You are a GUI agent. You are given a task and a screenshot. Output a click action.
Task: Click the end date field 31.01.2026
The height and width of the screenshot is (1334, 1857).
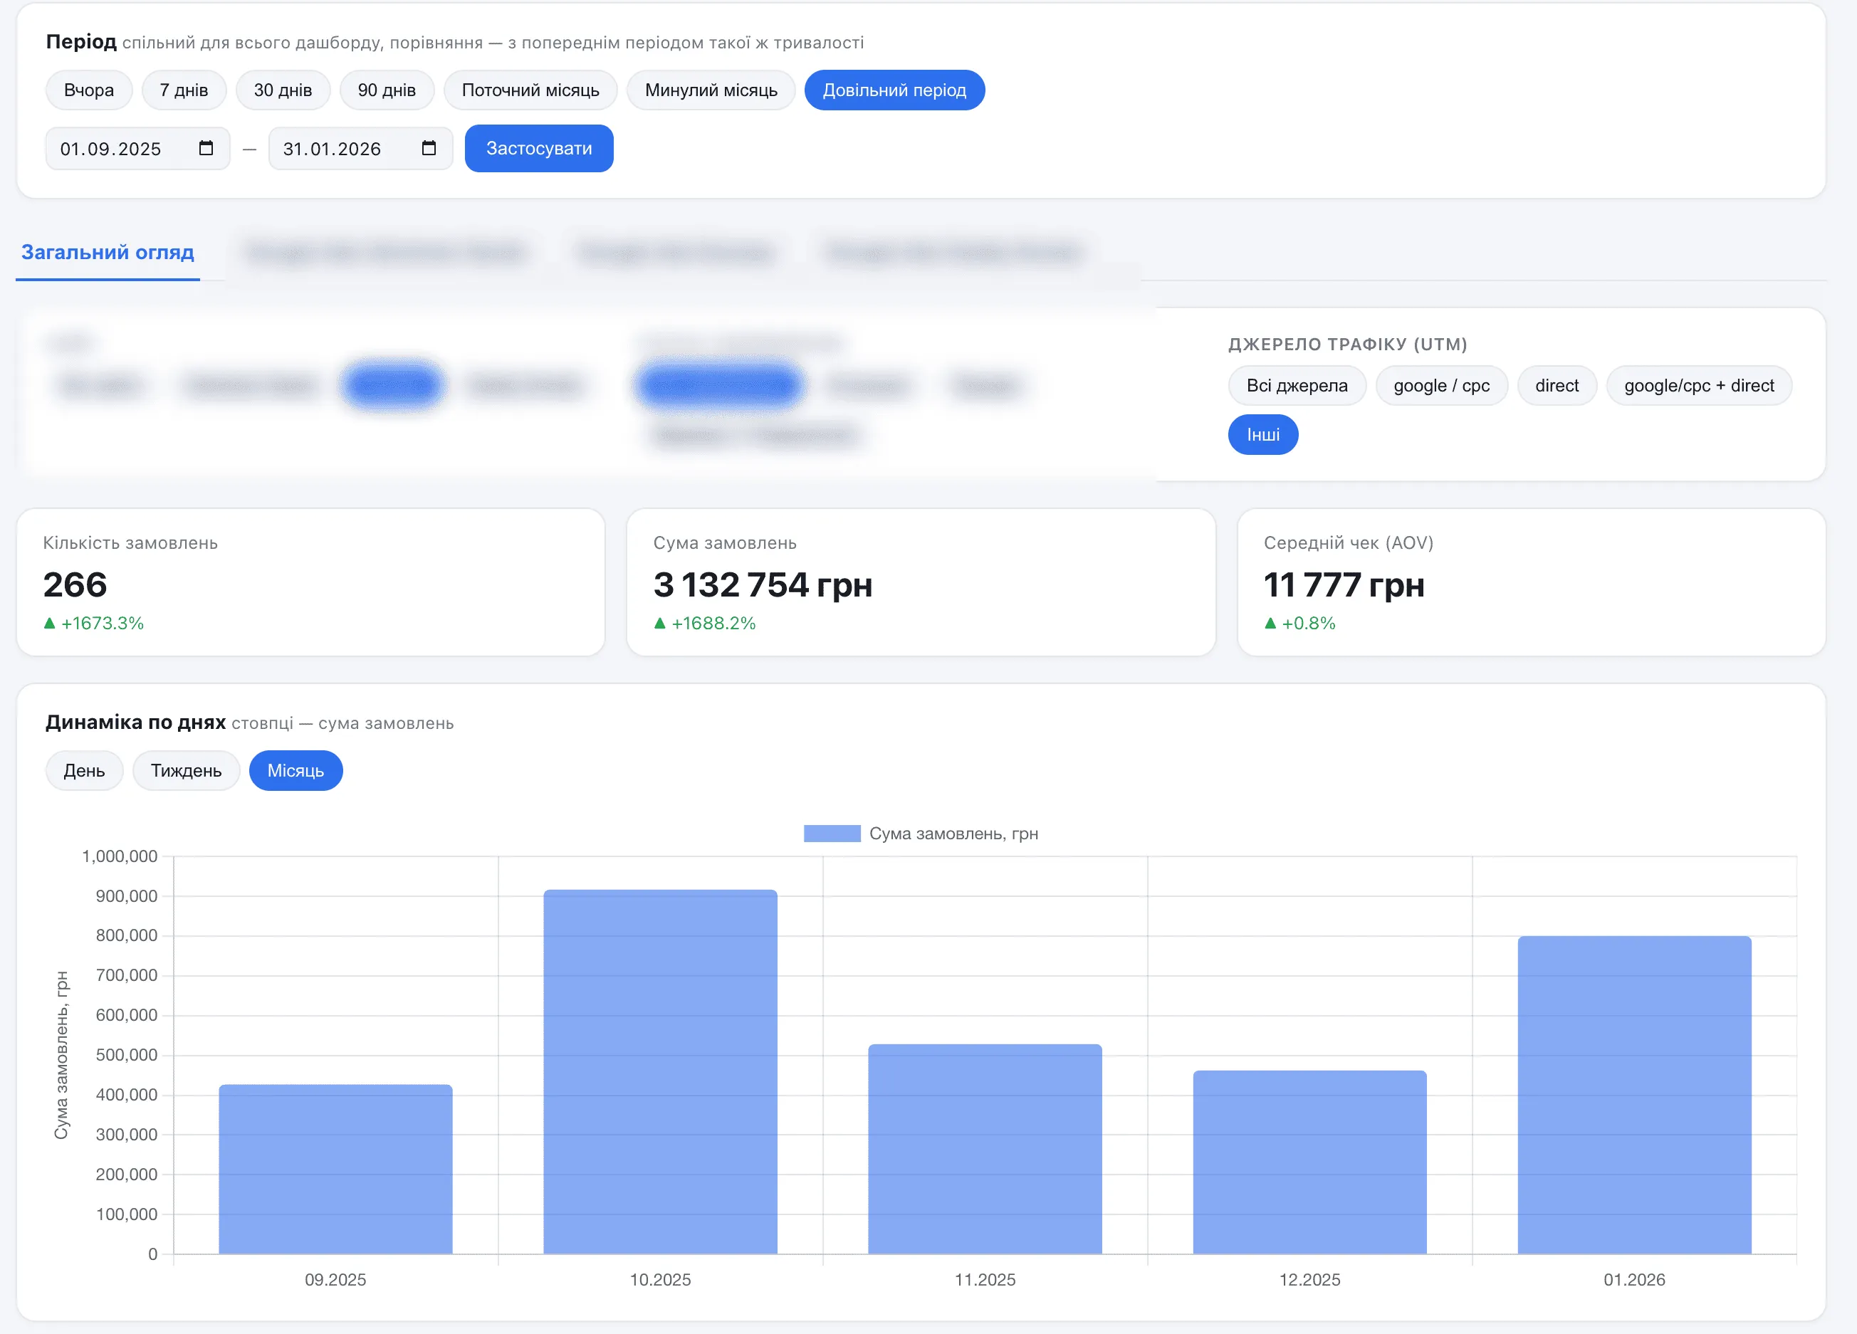click(x=360, y=149)
